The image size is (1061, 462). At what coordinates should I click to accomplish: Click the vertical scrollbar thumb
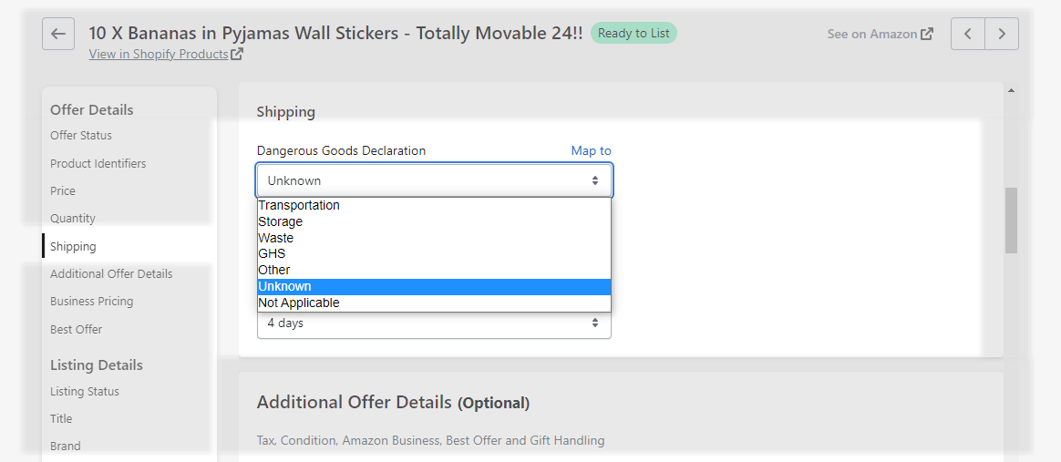pos(1011,221)
